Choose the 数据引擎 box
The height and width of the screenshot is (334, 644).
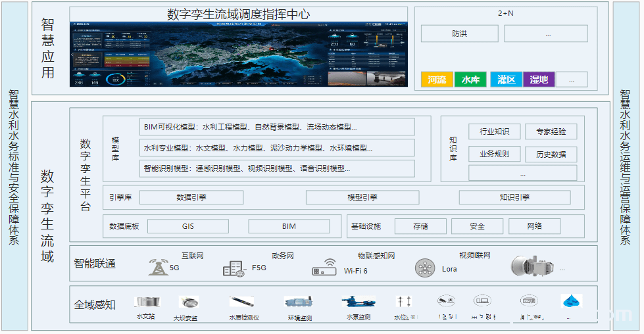191,197
